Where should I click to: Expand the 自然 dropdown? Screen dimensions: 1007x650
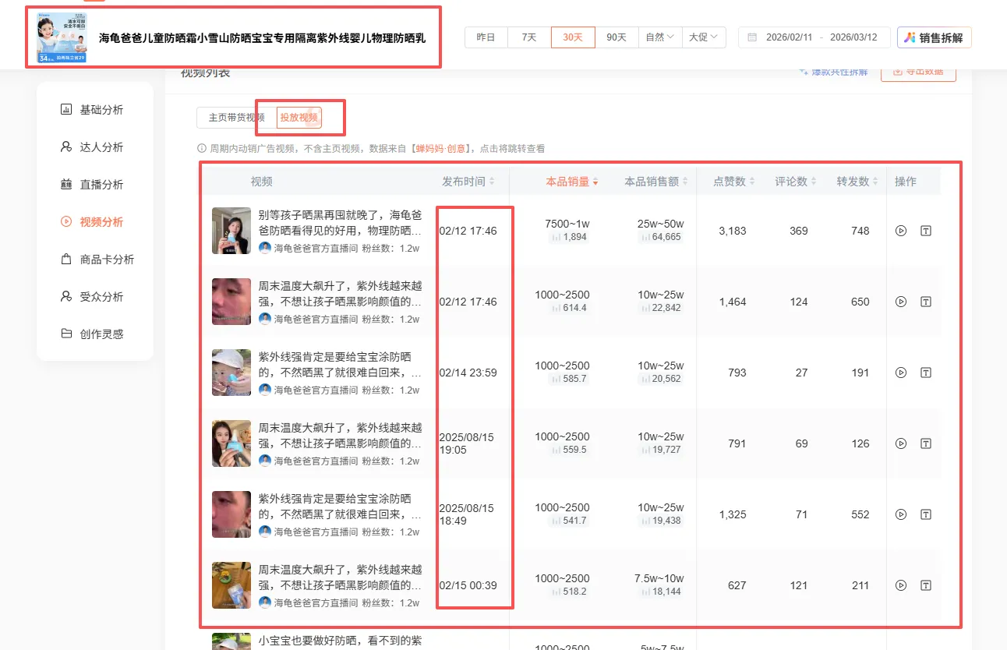point(659,37)
